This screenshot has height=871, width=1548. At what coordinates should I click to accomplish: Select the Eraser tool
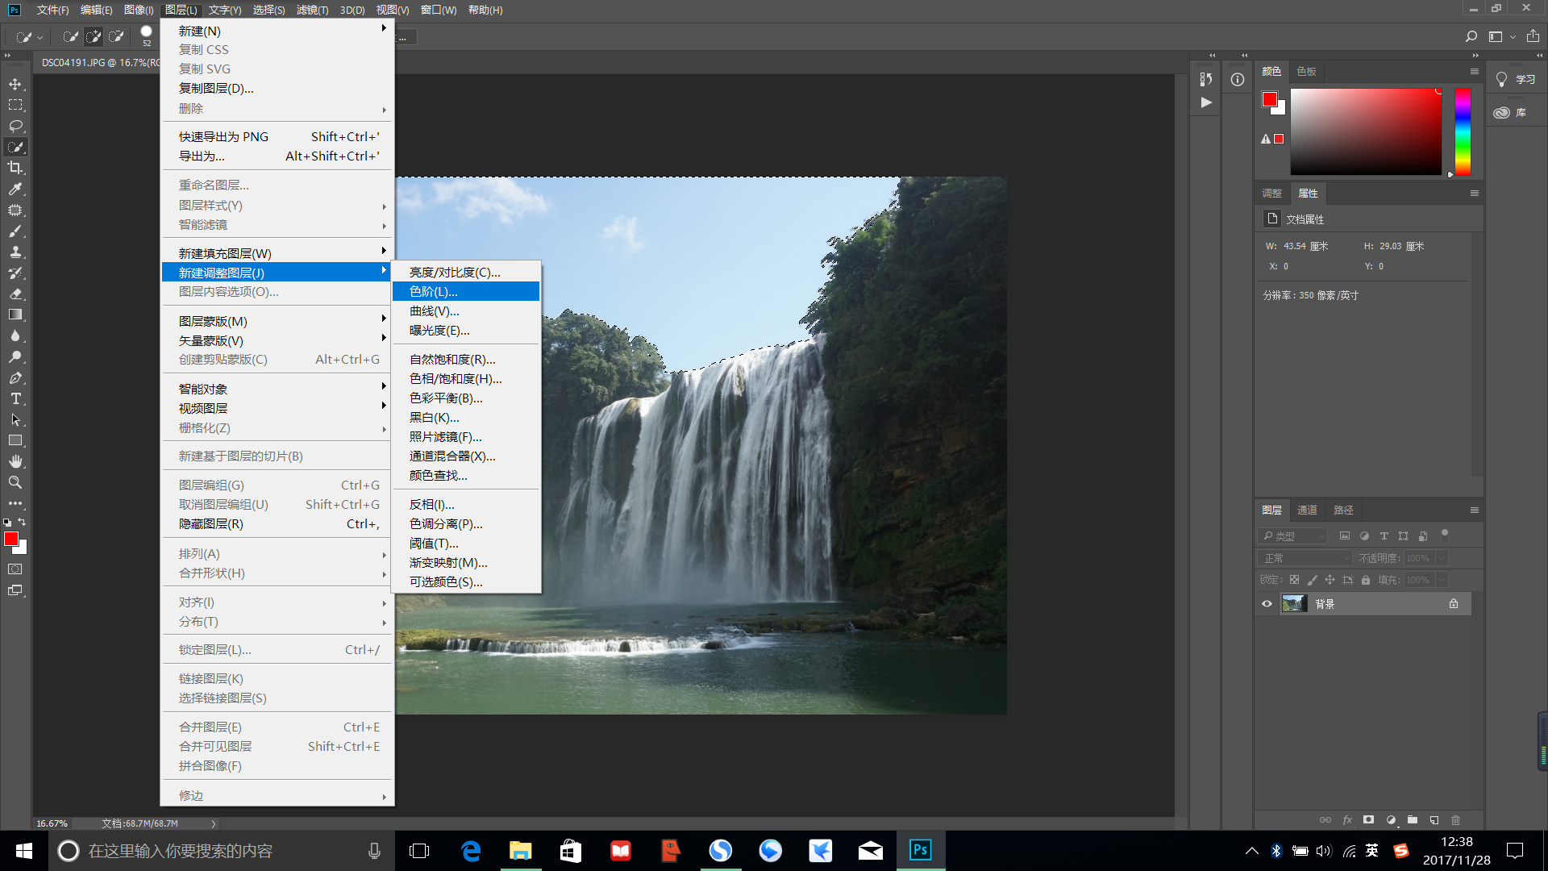click(x=15, y=294)
